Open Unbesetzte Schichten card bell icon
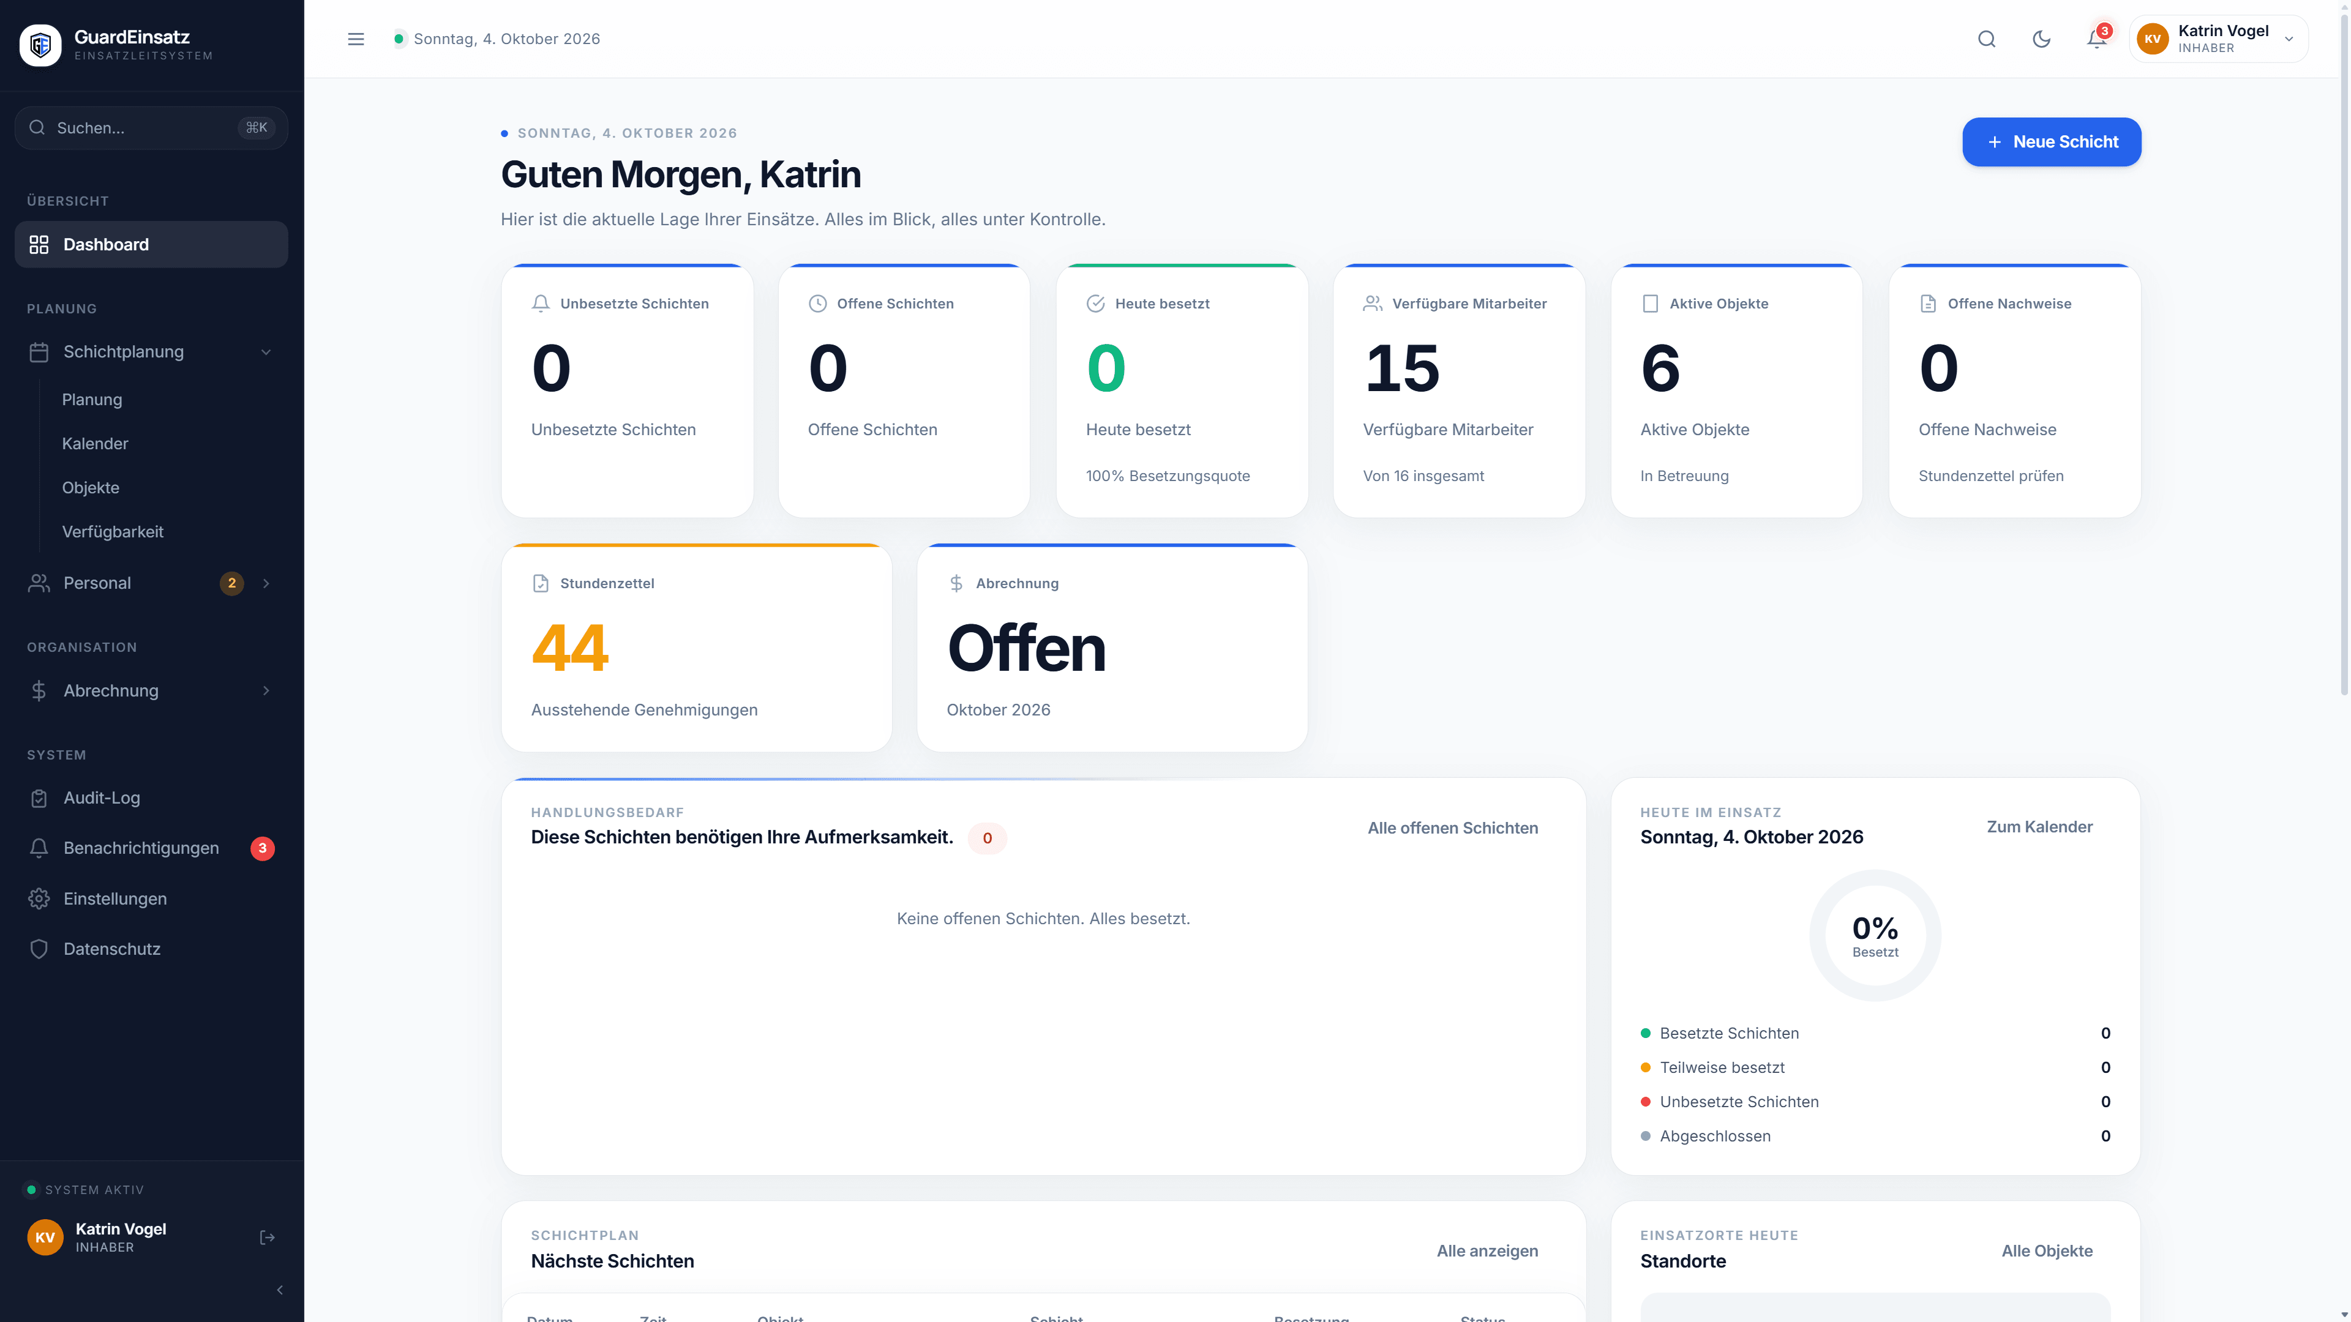 [540, 304]
